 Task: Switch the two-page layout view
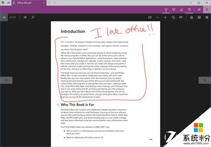tap(181, 17)
